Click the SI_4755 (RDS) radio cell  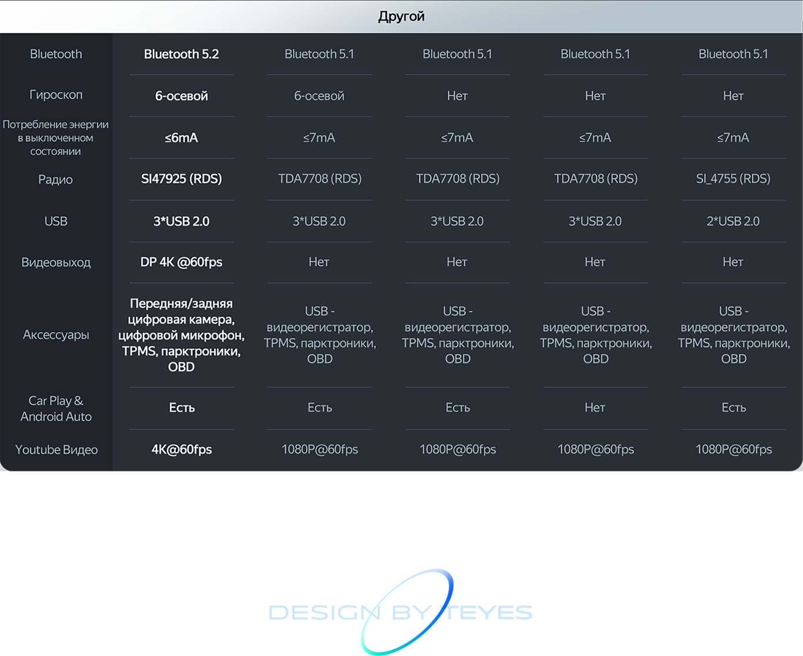733,179
